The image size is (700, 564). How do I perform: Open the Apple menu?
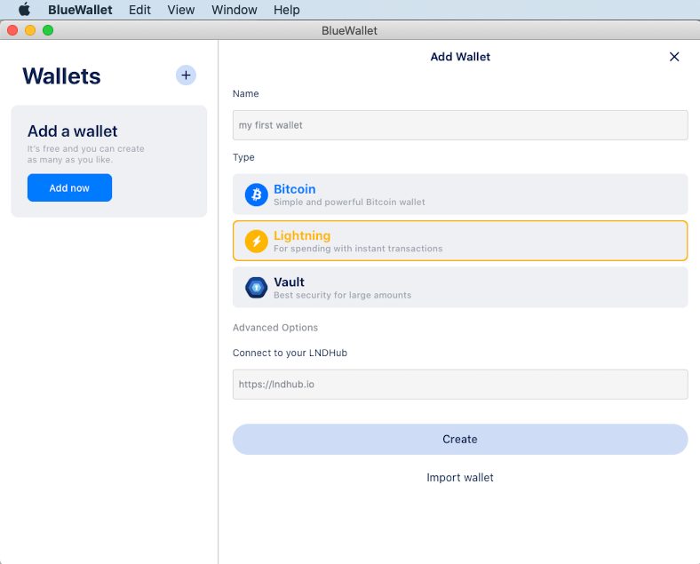tap(25, 10)
